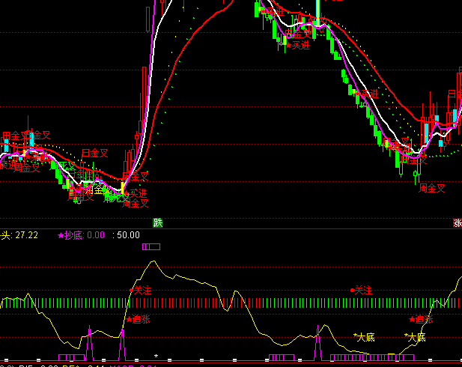Viewport: 462px width, 367px height.
Task: Select the small magenta box above the yellow peak
Action: tap(151, 246)
